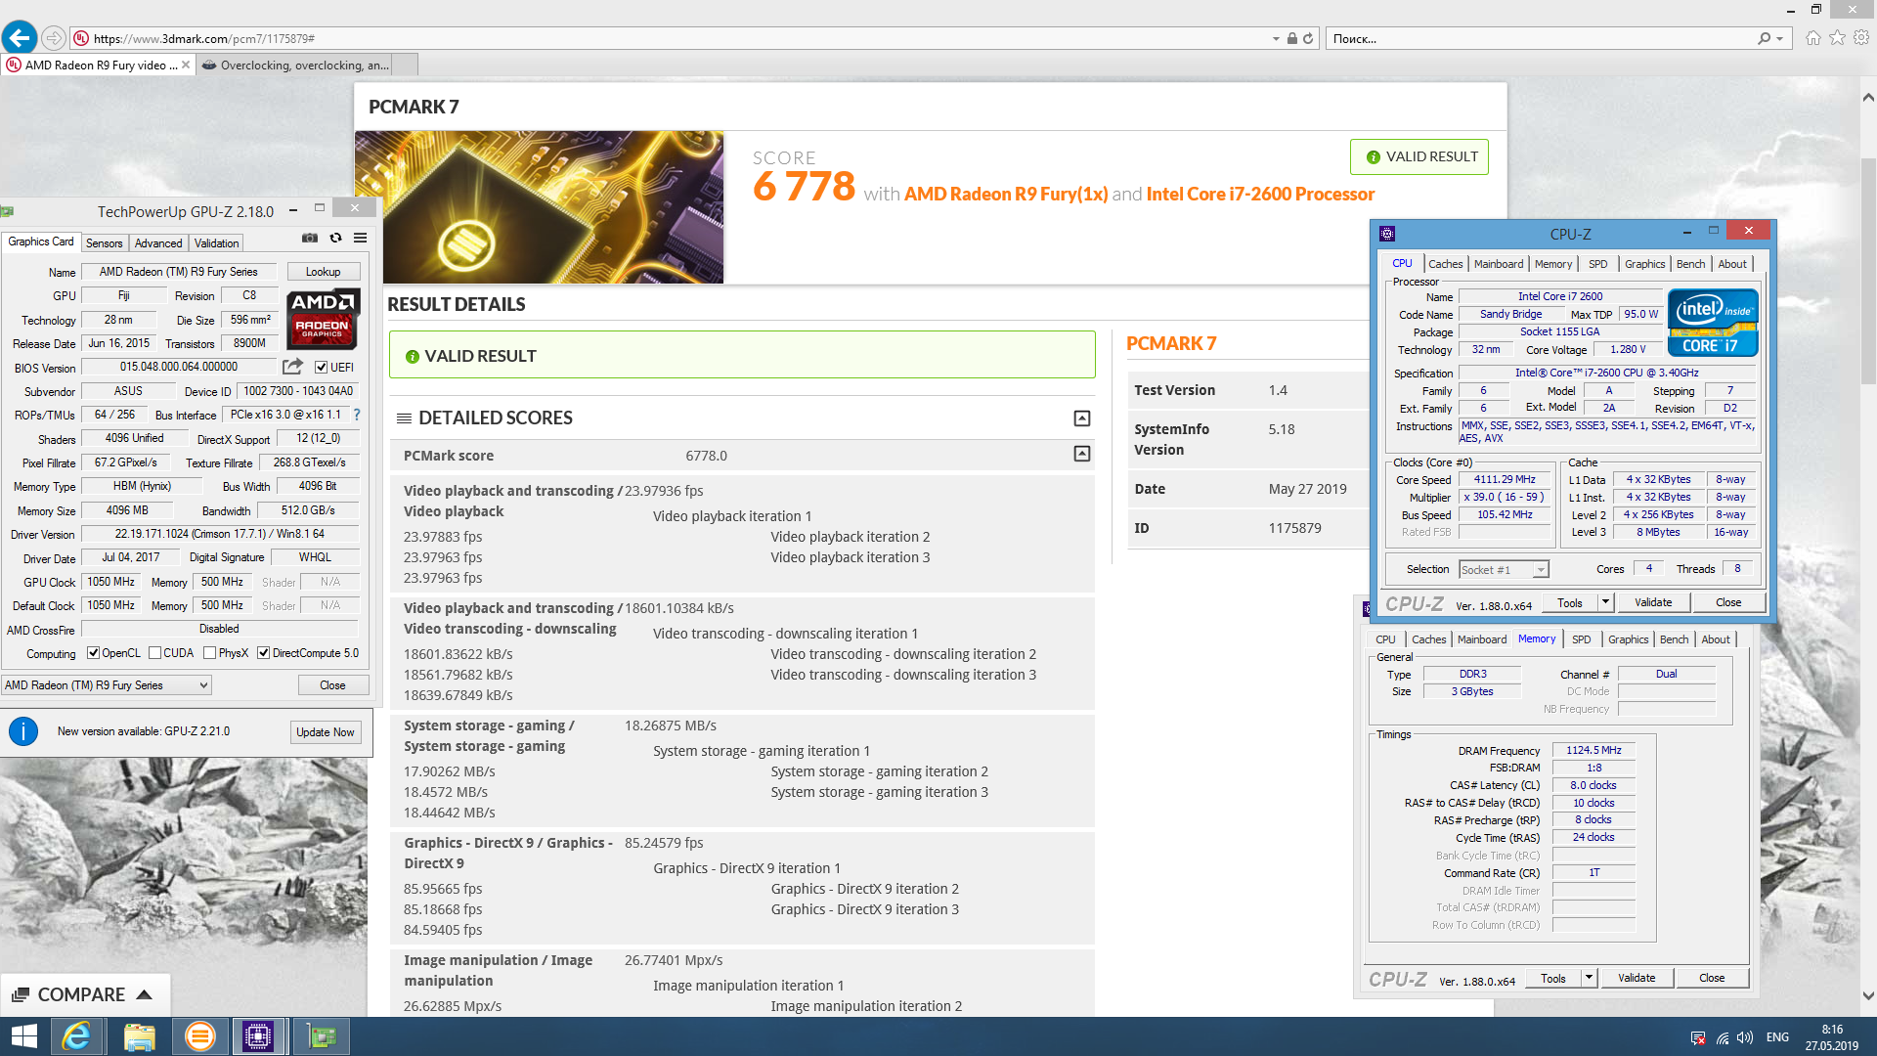Click Validate button in top CPU-Z window

[x=1653, y=602]
